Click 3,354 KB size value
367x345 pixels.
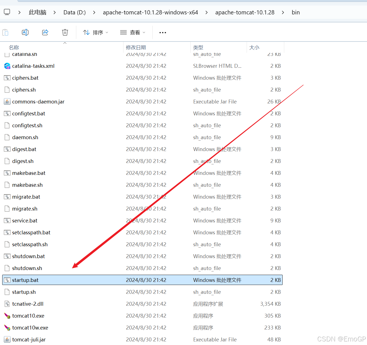(x=270, y=304)
